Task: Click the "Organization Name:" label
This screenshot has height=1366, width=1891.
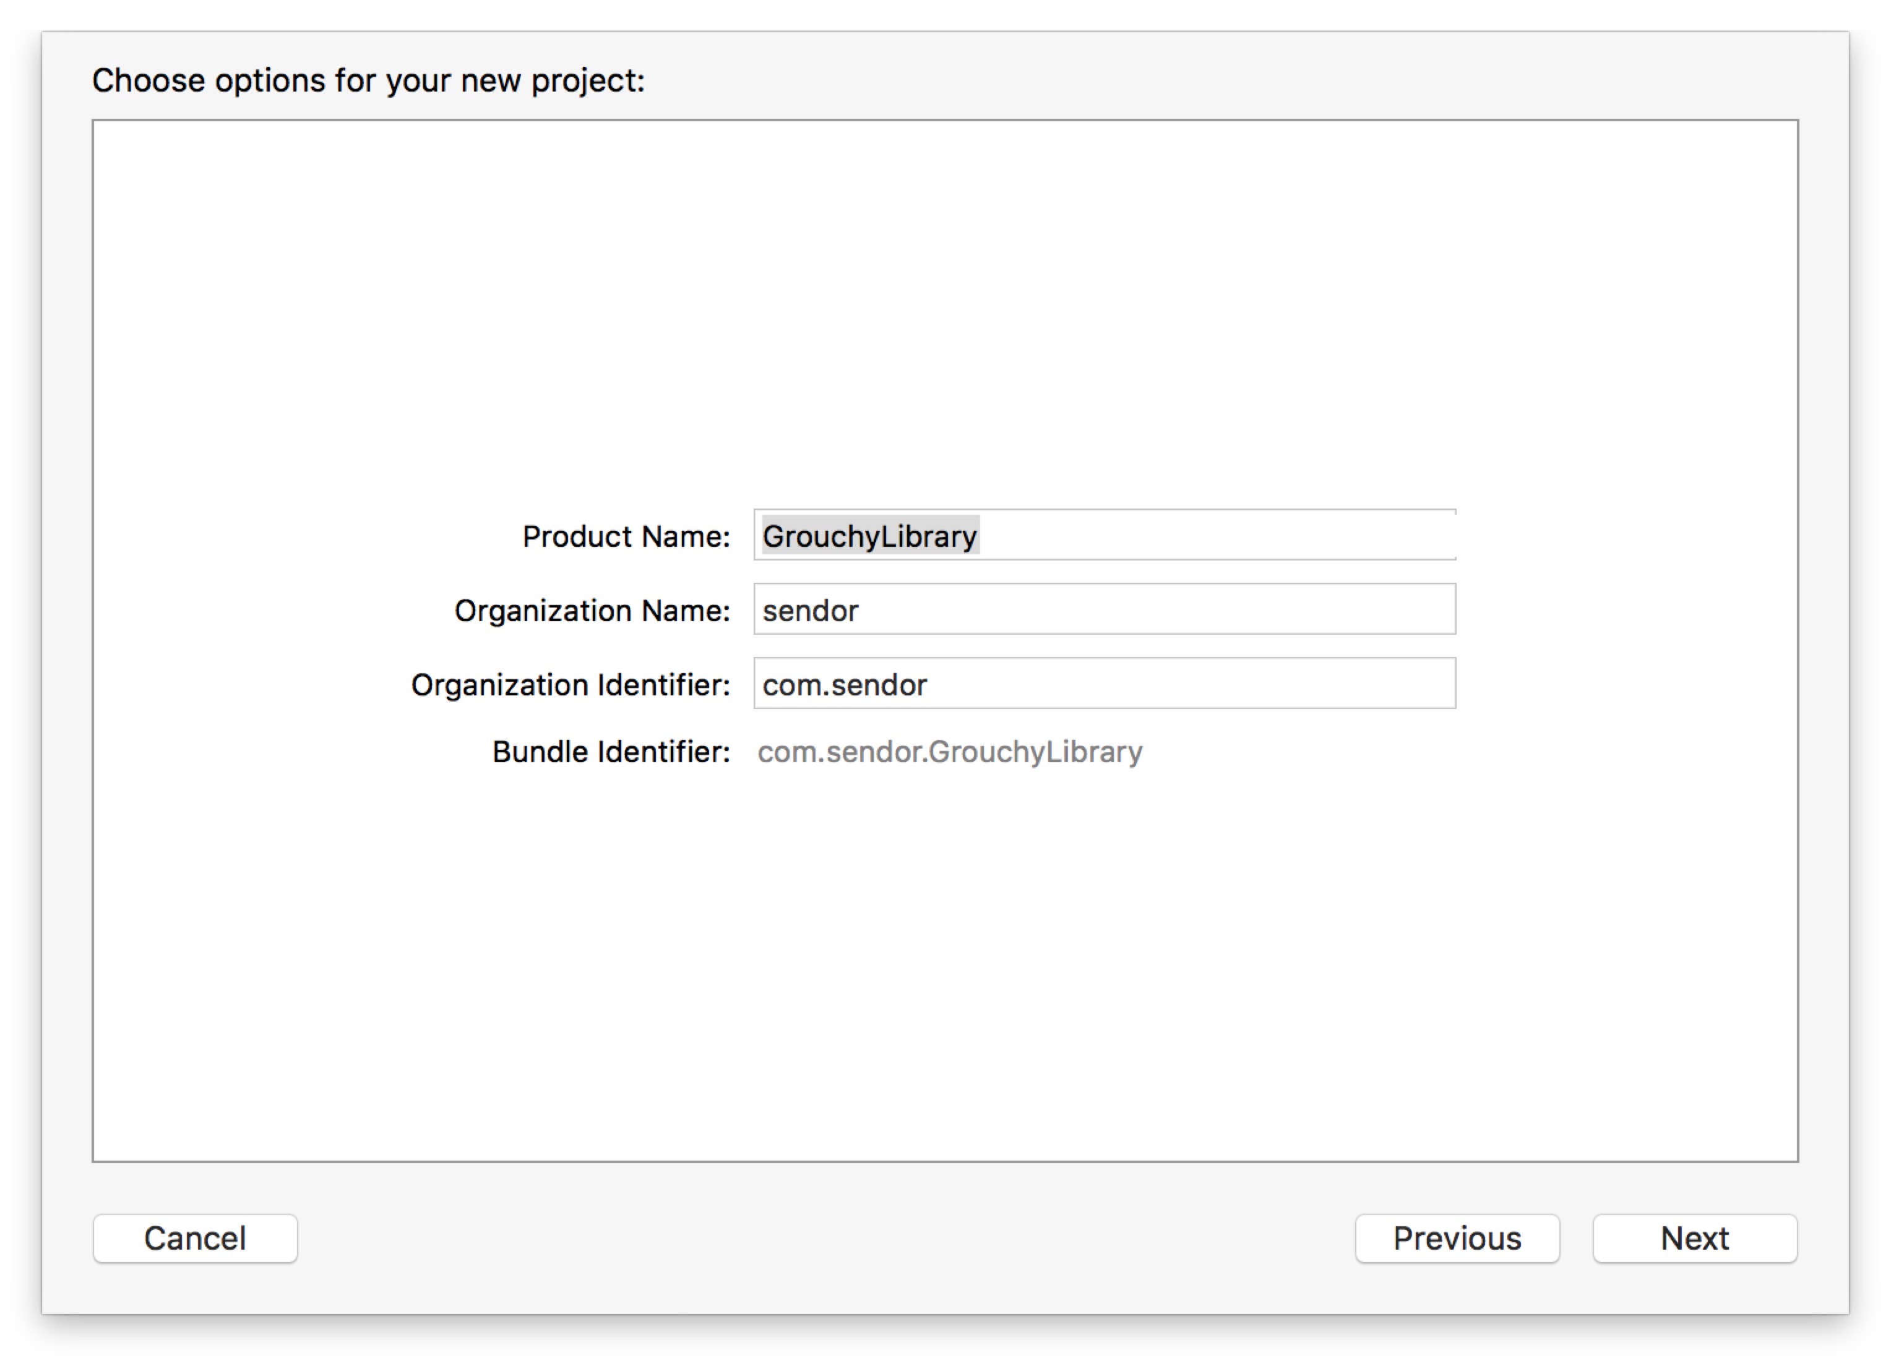Action: 592,611
